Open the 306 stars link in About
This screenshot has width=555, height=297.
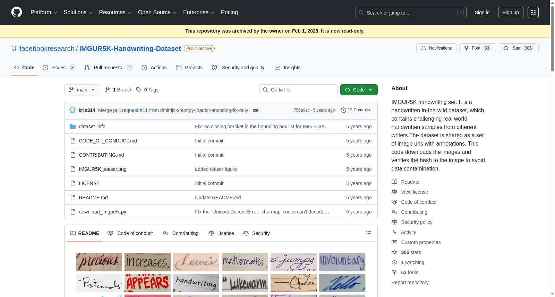[x=411, y=252]
